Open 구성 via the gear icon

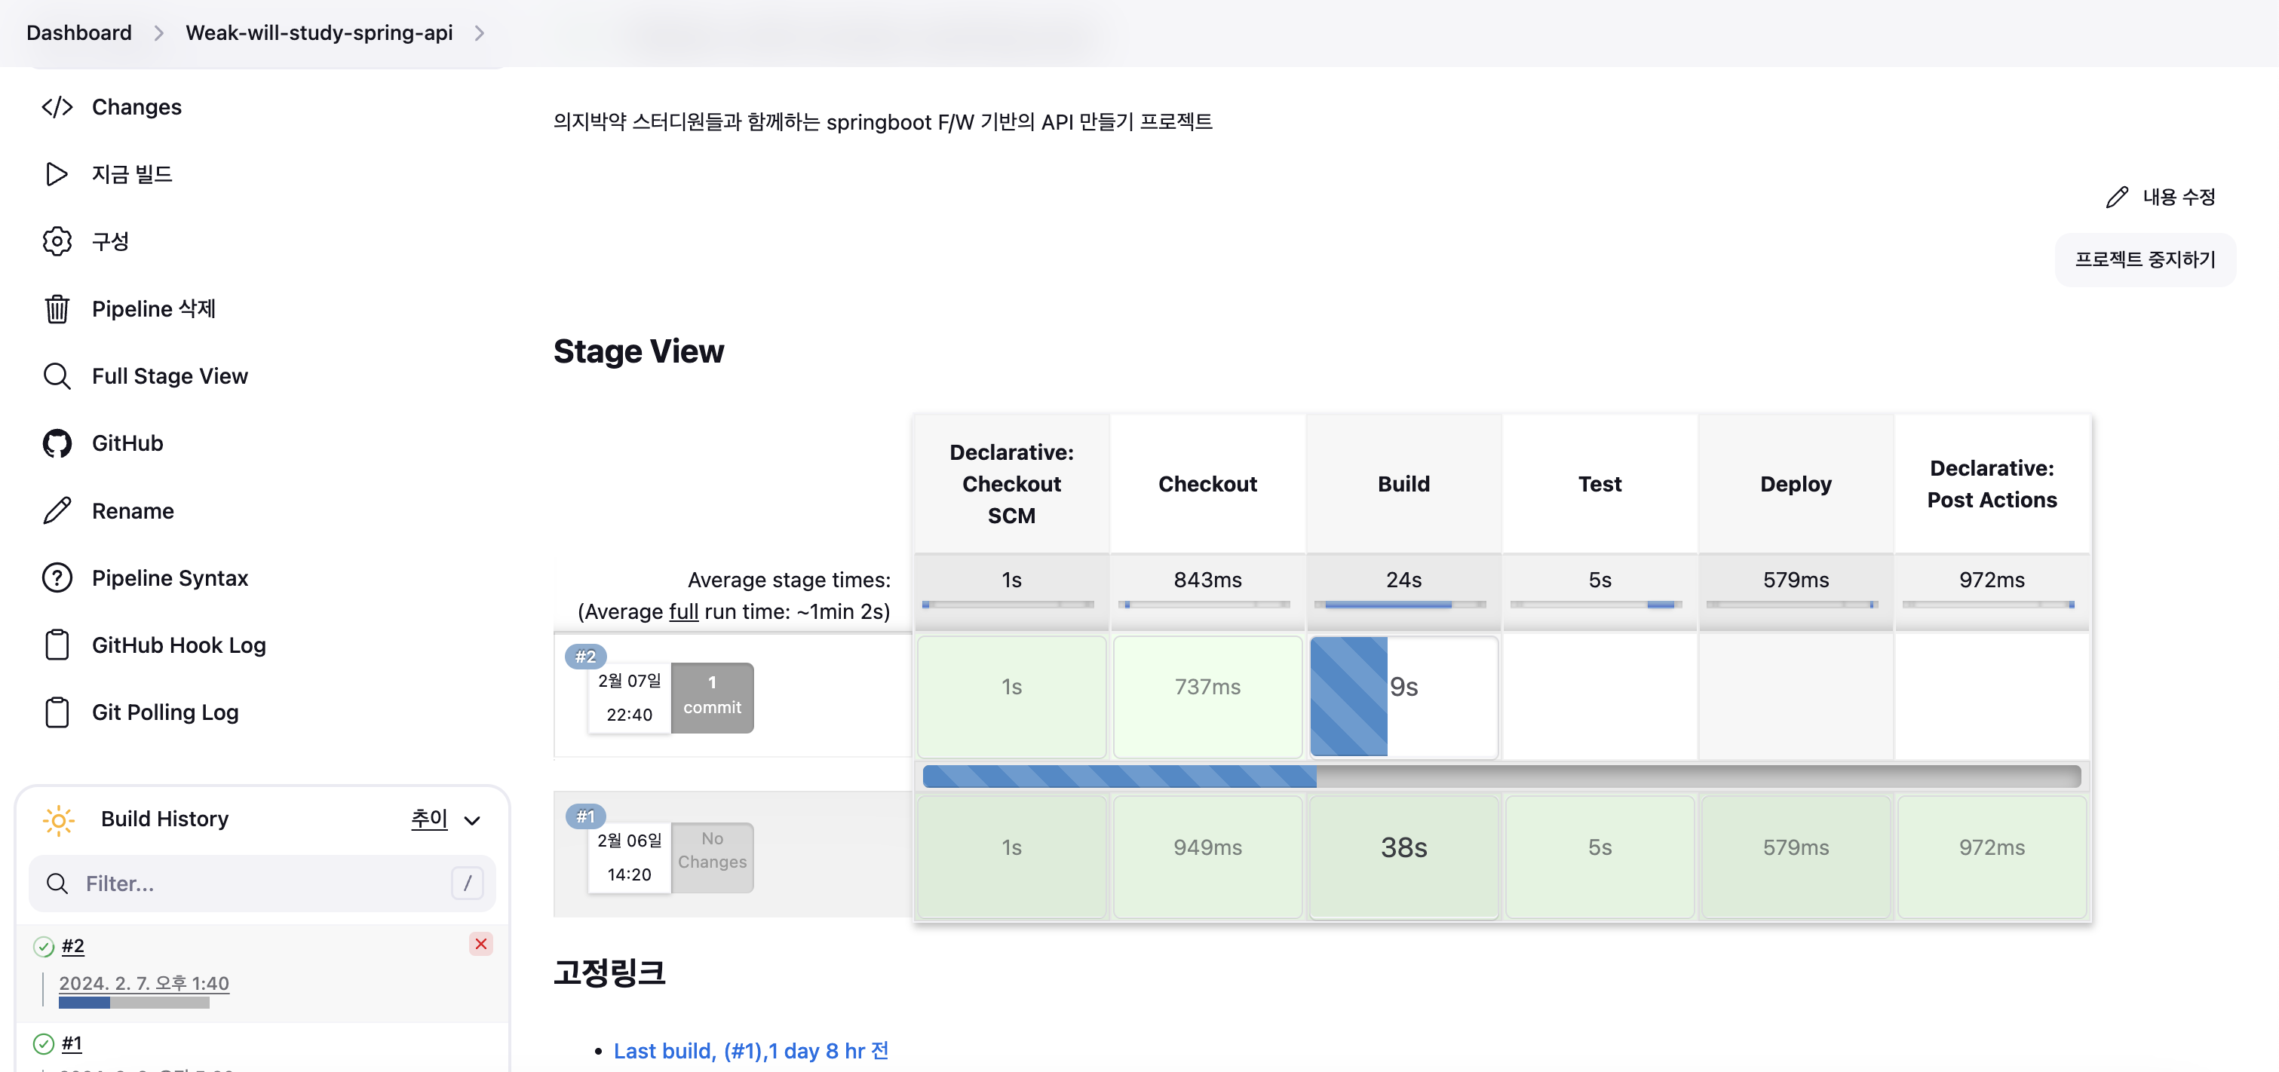point(57,241)
